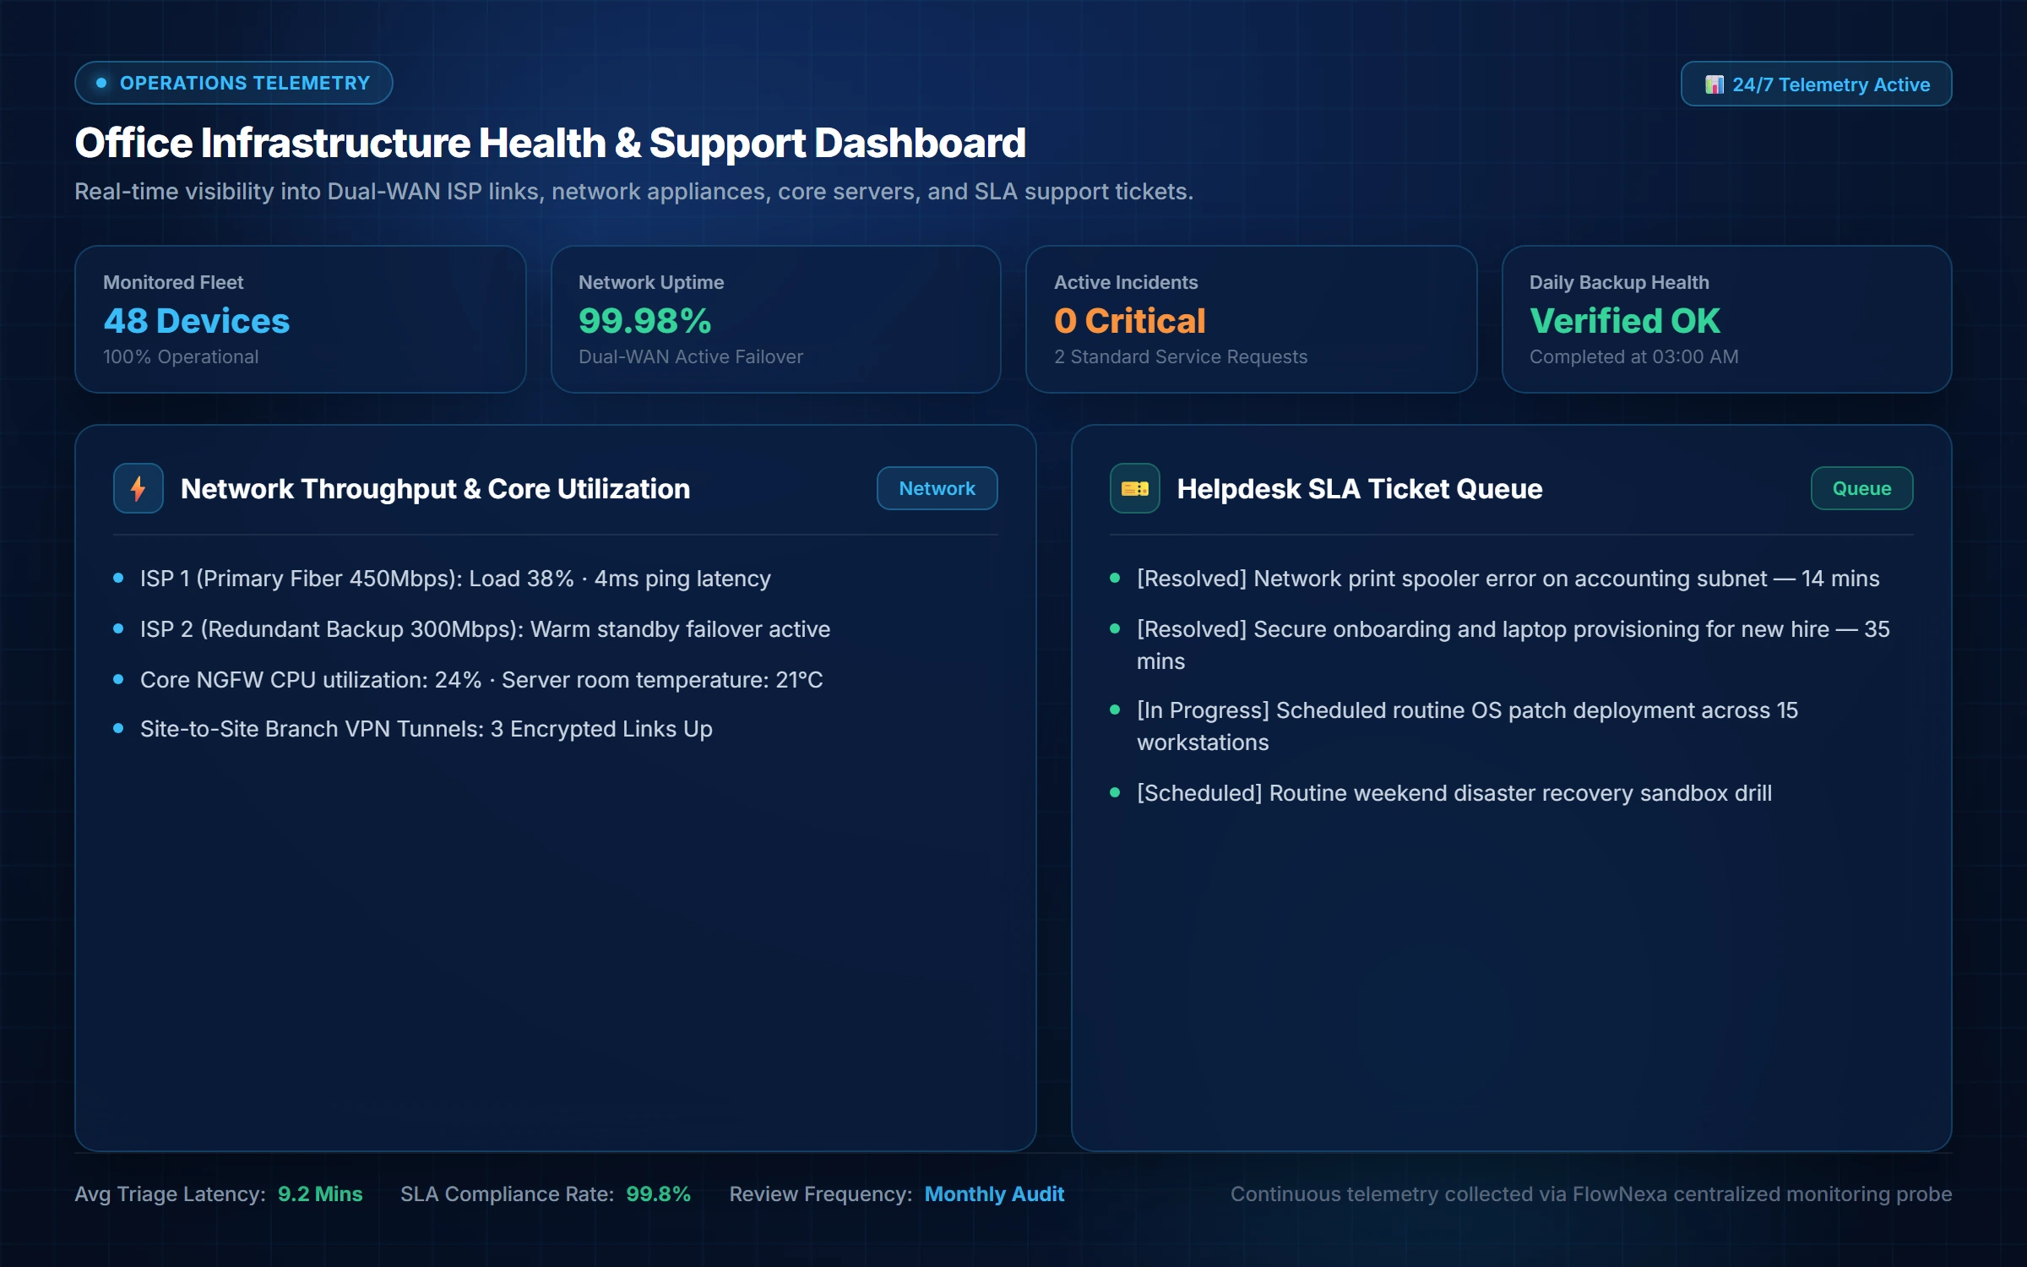
Task: Click the lightning bolt Network Throughput icon
Action: [x=138, y=488]
